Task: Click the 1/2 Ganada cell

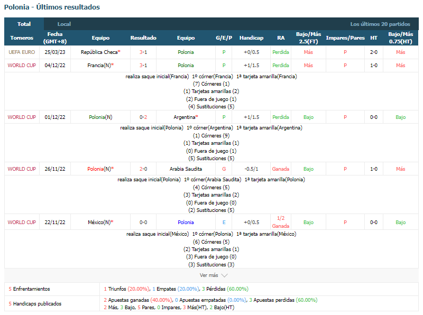Action: click(x=281, y=222)
